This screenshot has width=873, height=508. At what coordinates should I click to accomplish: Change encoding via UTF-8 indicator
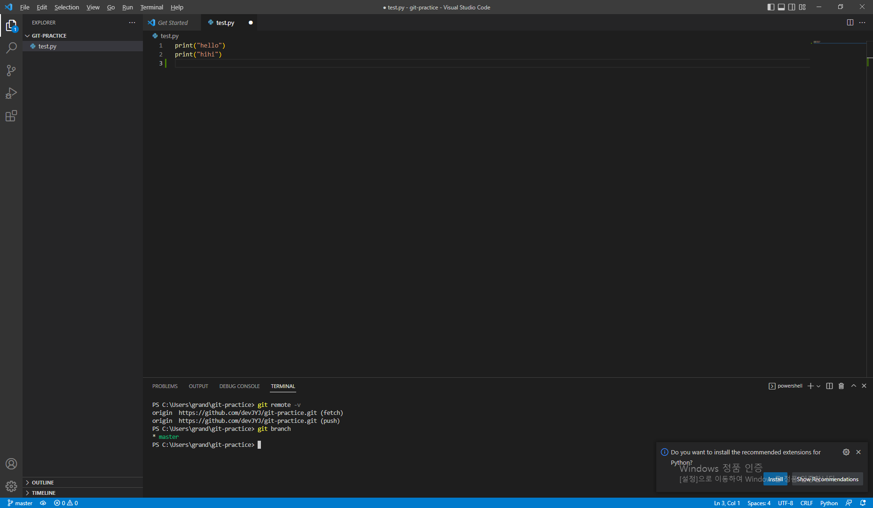(x=785, y=503)
